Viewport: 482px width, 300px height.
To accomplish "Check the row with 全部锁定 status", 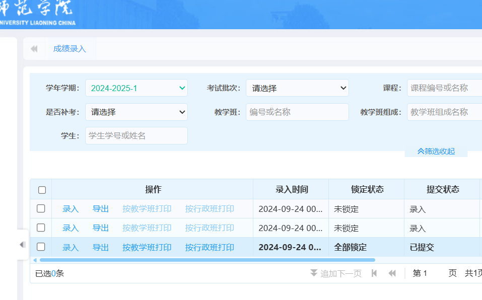I will (41, 247).
